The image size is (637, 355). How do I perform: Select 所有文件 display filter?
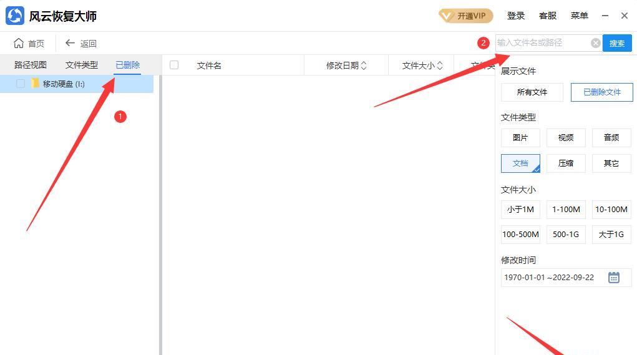(x=532, y=92)
